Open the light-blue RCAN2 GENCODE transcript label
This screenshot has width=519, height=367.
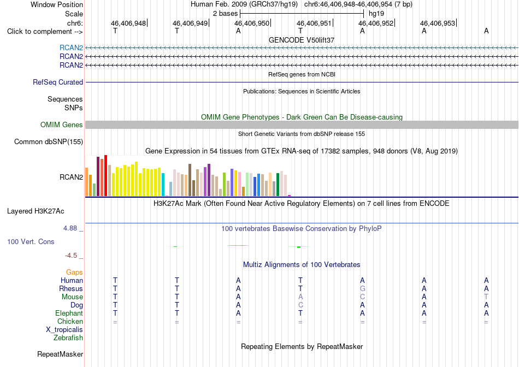click(x=71, y=48)
